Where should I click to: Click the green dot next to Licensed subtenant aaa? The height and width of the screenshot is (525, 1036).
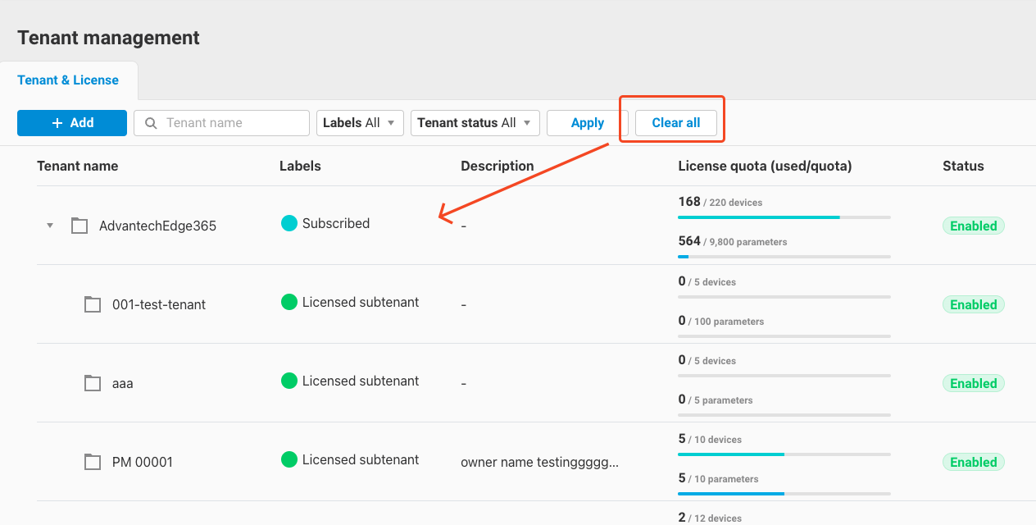click(289, 380)
